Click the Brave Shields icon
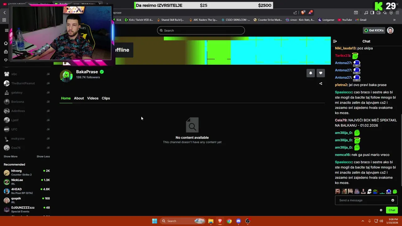 [303, 13]
